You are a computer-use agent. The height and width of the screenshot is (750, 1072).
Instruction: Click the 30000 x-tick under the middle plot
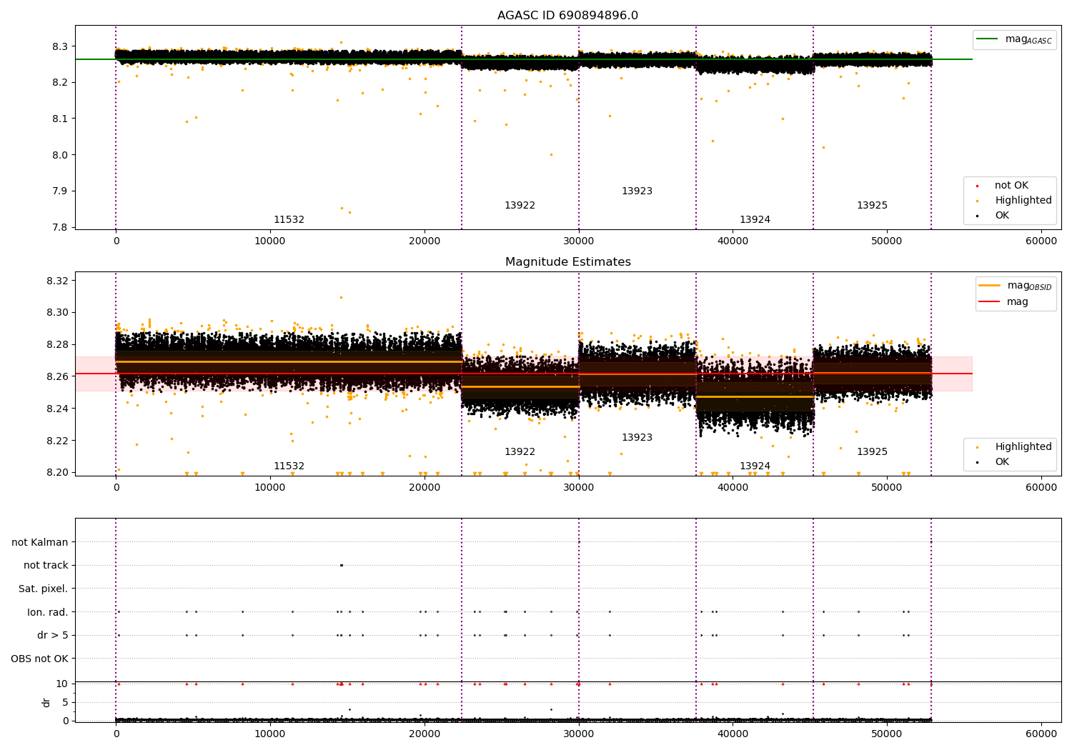click(x=578, y=488)
